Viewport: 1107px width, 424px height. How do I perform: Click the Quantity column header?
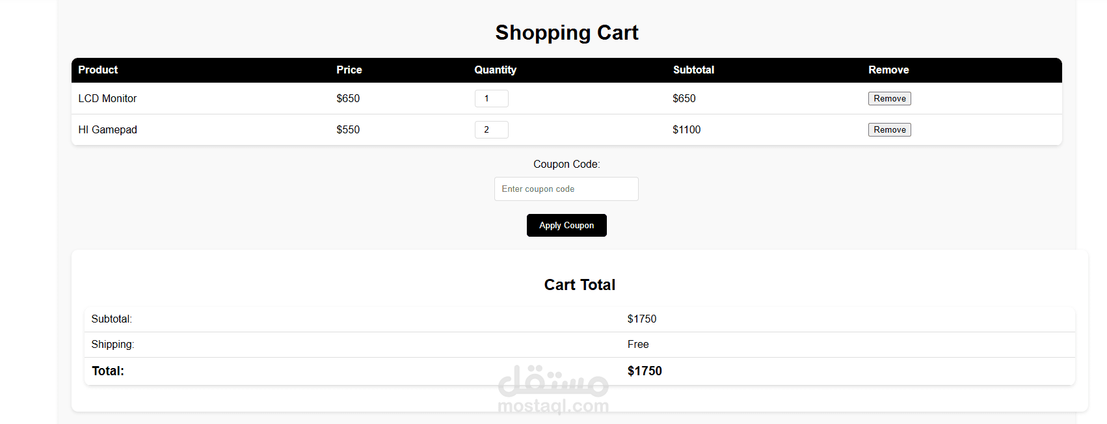[x=495, y=70]
